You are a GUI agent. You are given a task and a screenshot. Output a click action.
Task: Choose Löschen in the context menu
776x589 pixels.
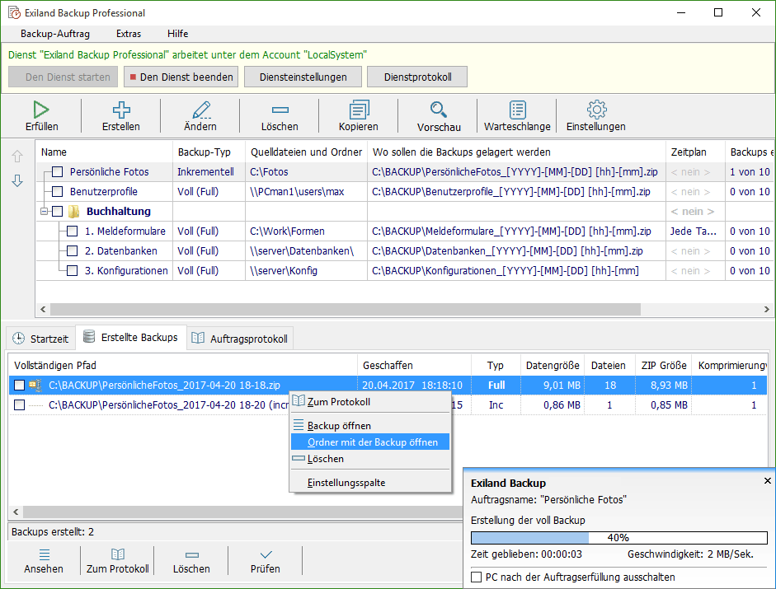coord(370,459)
